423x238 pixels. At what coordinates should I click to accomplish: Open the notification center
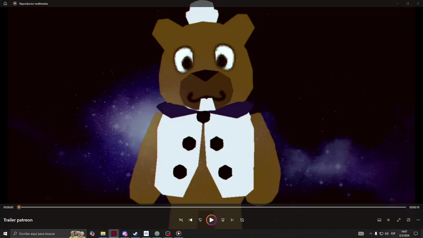point(416,234)
